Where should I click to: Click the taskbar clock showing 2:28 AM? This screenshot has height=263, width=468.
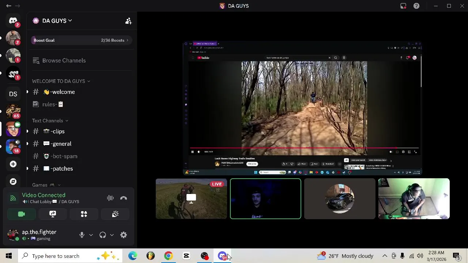[x=436, y=256]
